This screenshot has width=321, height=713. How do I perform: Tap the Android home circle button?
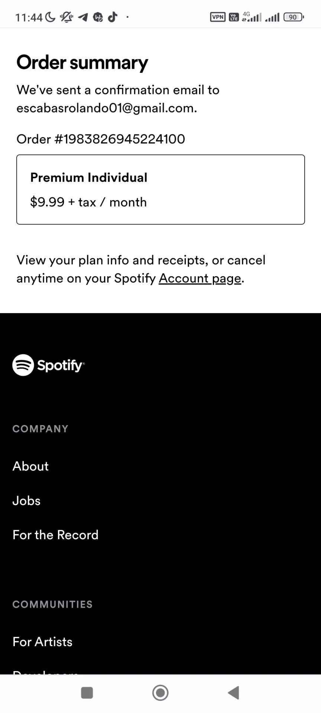coord(160,693)
